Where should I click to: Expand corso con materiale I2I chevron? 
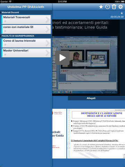pyautogui.click(x=48, y=29)
